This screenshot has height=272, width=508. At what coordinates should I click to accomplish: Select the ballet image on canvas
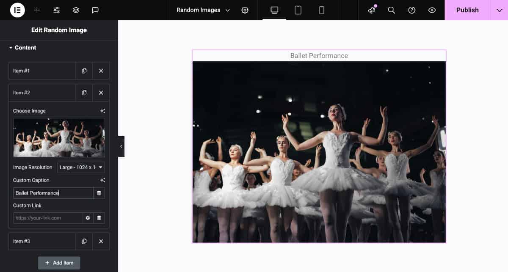coord(319,152)
